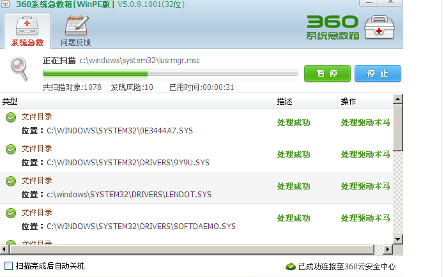The height and width of the screenshot is (277, 444).
Task: Select path ending in DRIVERS\SOFTDAEMO.SYS
Action: 141,227
